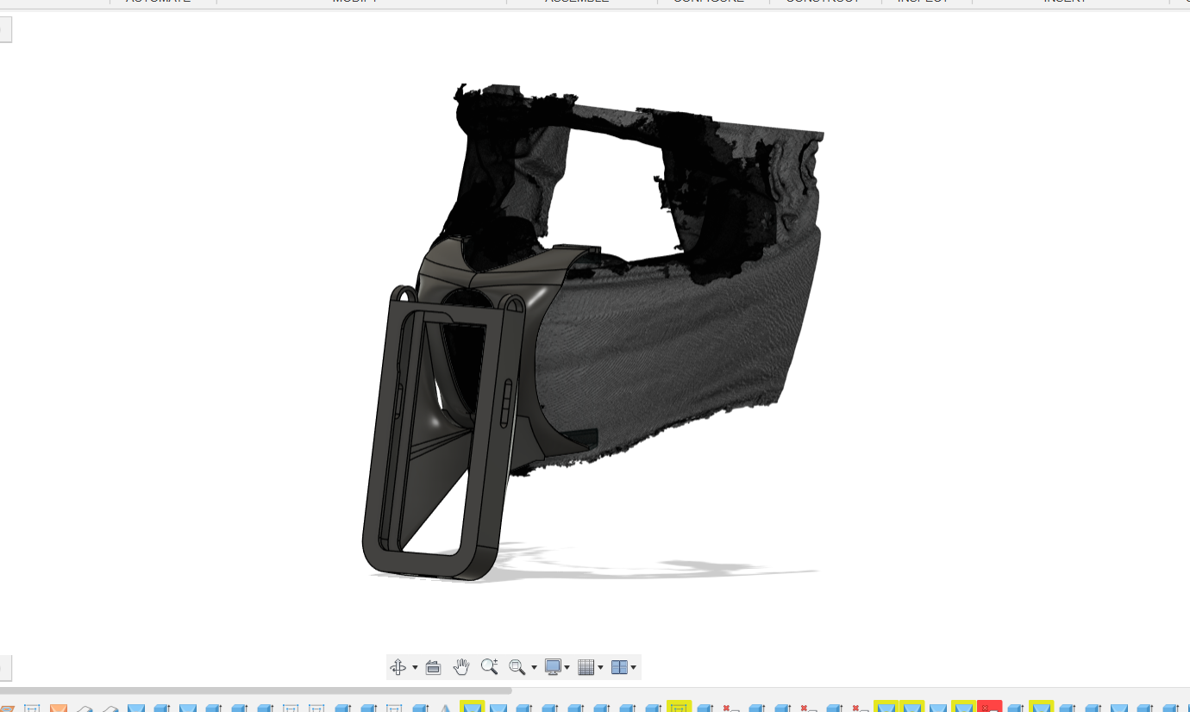Activate the Pan tool
Screen dimensions: 1190x712
[461, 666]
